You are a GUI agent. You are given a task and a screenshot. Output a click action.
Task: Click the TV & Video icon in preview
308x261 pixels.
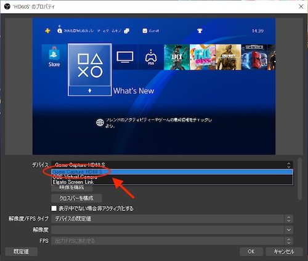point(125,57)
